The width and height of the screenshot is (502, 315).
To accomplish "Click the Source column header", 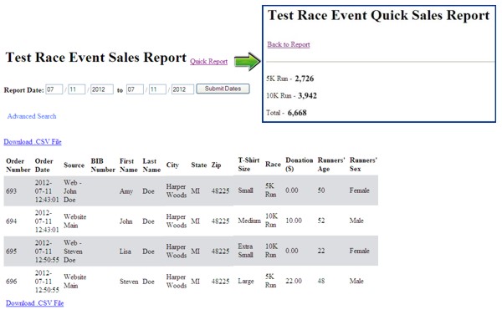I will (x=74, y=165).
